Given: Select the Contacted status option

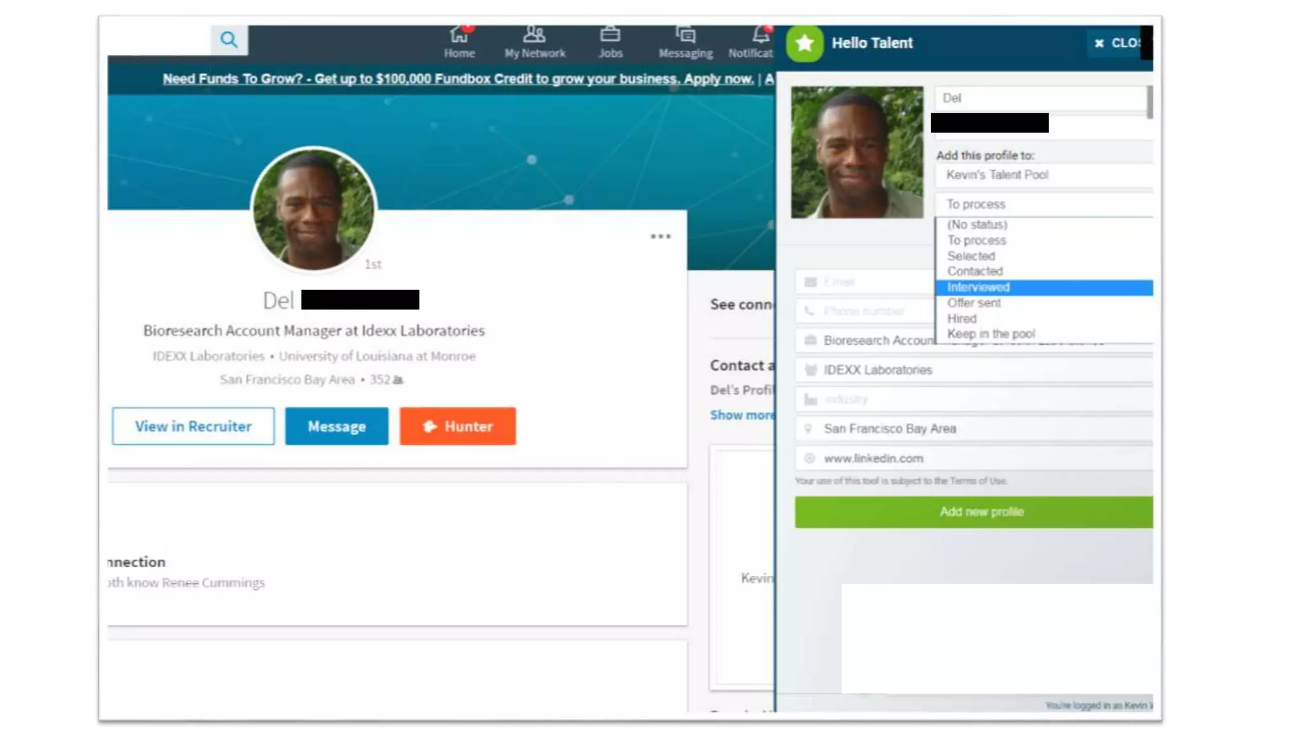Looking at the screenshot, I should click(975, 272).
